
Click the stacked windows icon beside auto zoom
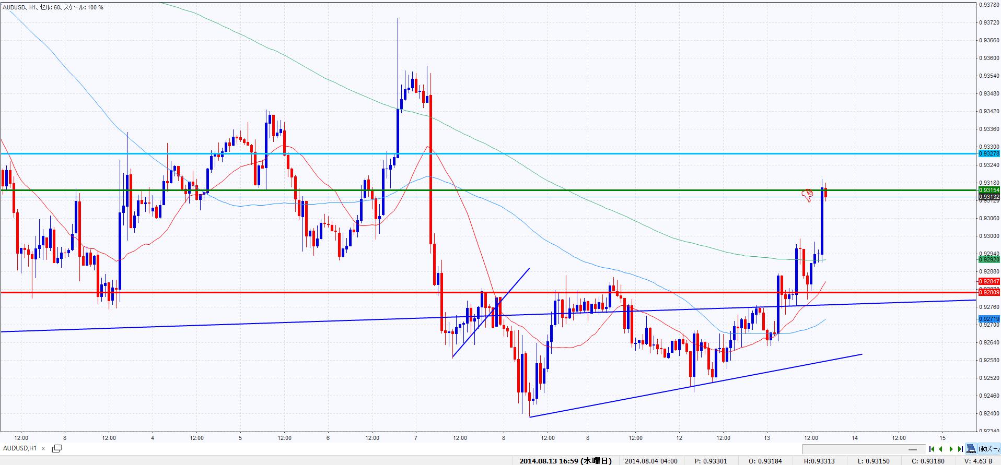point(971,449)
